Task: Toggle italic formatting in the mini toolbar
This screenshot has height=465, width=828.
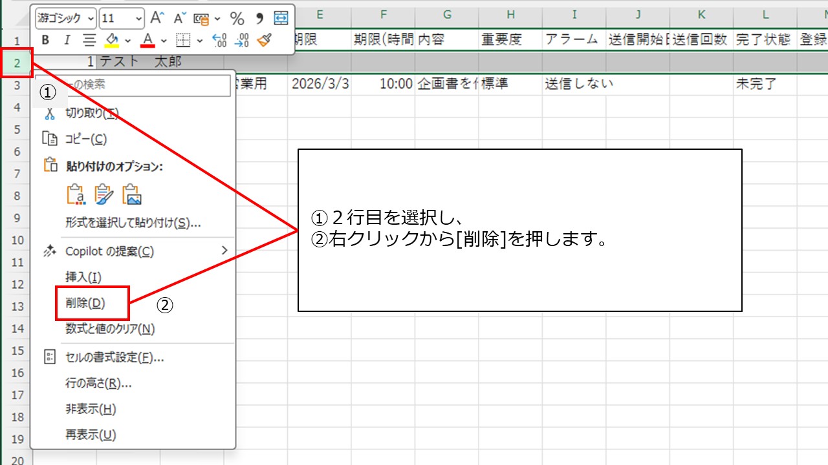Action: (x=67, y=41)
